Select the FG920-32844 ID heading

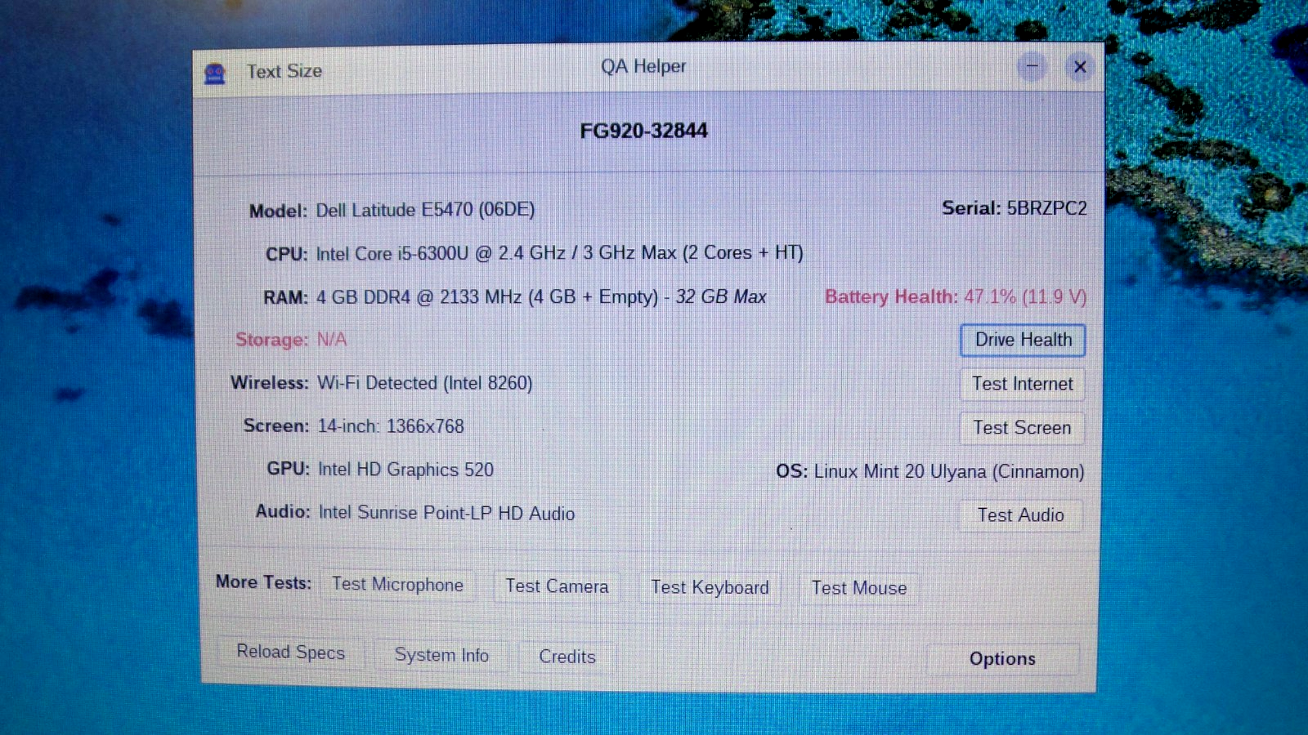click(644, 131)
